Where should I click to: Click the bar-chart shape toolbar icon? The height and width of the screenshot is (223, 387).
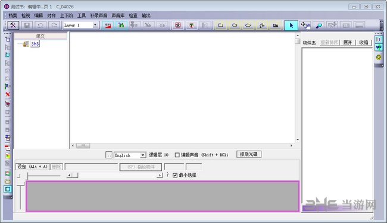click(x=276, y=25)
